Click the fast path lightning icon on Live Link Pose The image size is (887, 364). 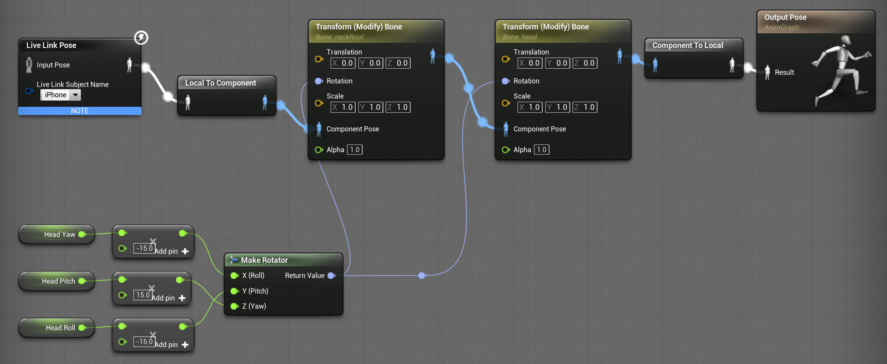pyautogui.click(x=141, y=38)
